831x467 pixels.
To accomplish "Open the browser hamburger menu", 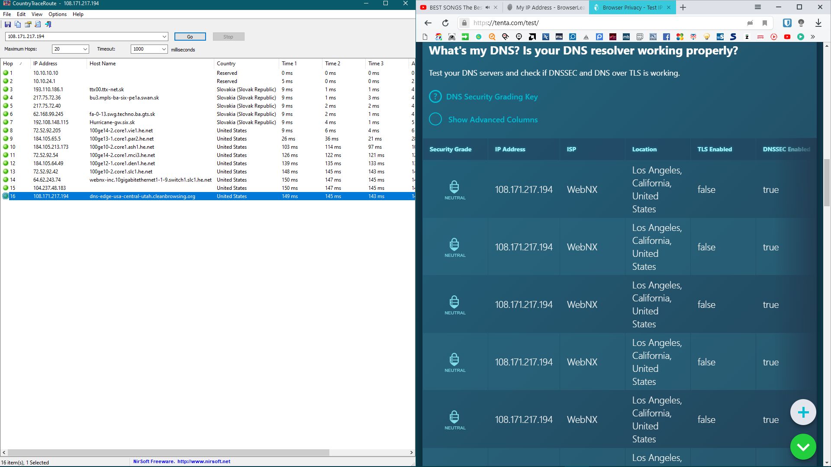I will click(x=758, y=7).
